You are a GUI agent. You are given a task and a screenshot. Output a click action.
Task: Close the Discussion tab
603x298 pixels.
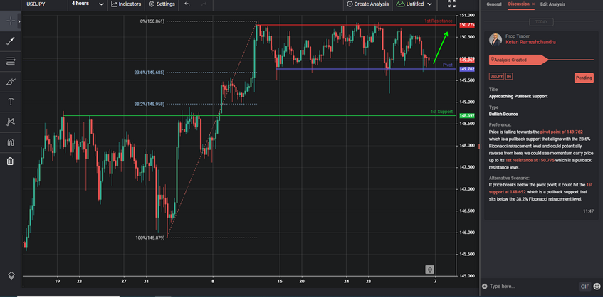click(533, 4)
